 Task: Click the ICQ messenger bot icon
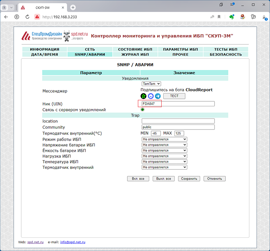[144, 96]
